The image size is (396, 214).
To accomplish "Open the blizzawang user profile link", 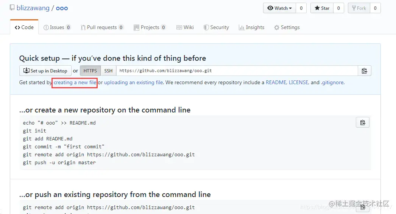I will click(x=33, y=8).
